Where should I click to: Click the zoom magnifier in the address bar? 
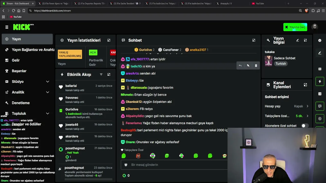300,11
